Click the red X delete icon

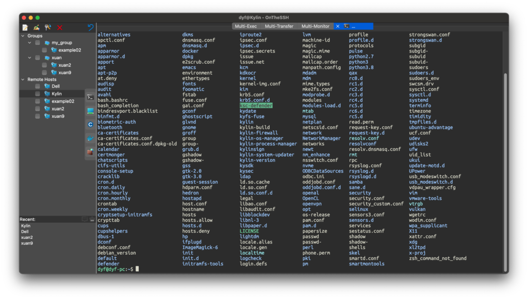(60, 27)
